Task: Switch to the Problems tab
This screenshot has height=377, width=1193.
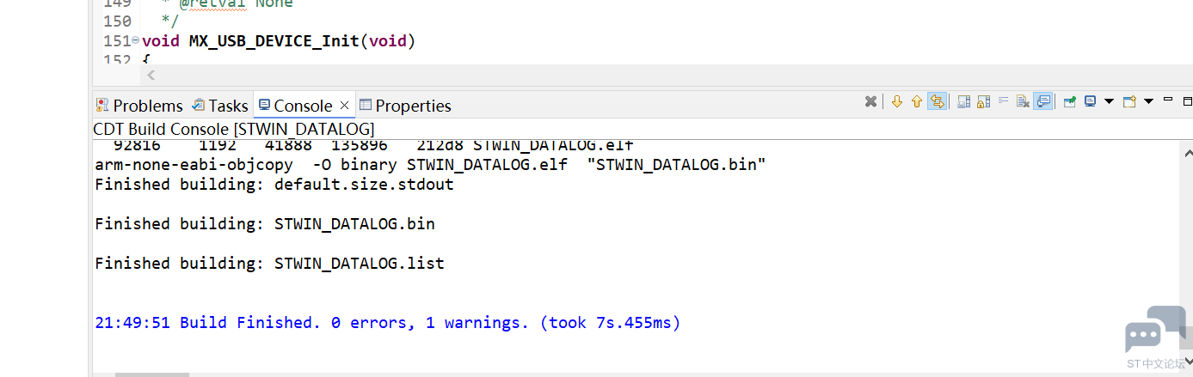Action: click(x=139, y=106)
